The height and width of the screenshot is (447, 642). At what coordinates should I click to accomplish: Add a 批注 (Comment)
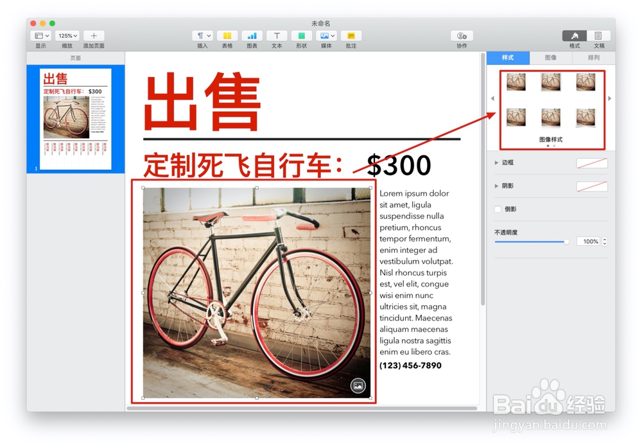click(351, 36)
